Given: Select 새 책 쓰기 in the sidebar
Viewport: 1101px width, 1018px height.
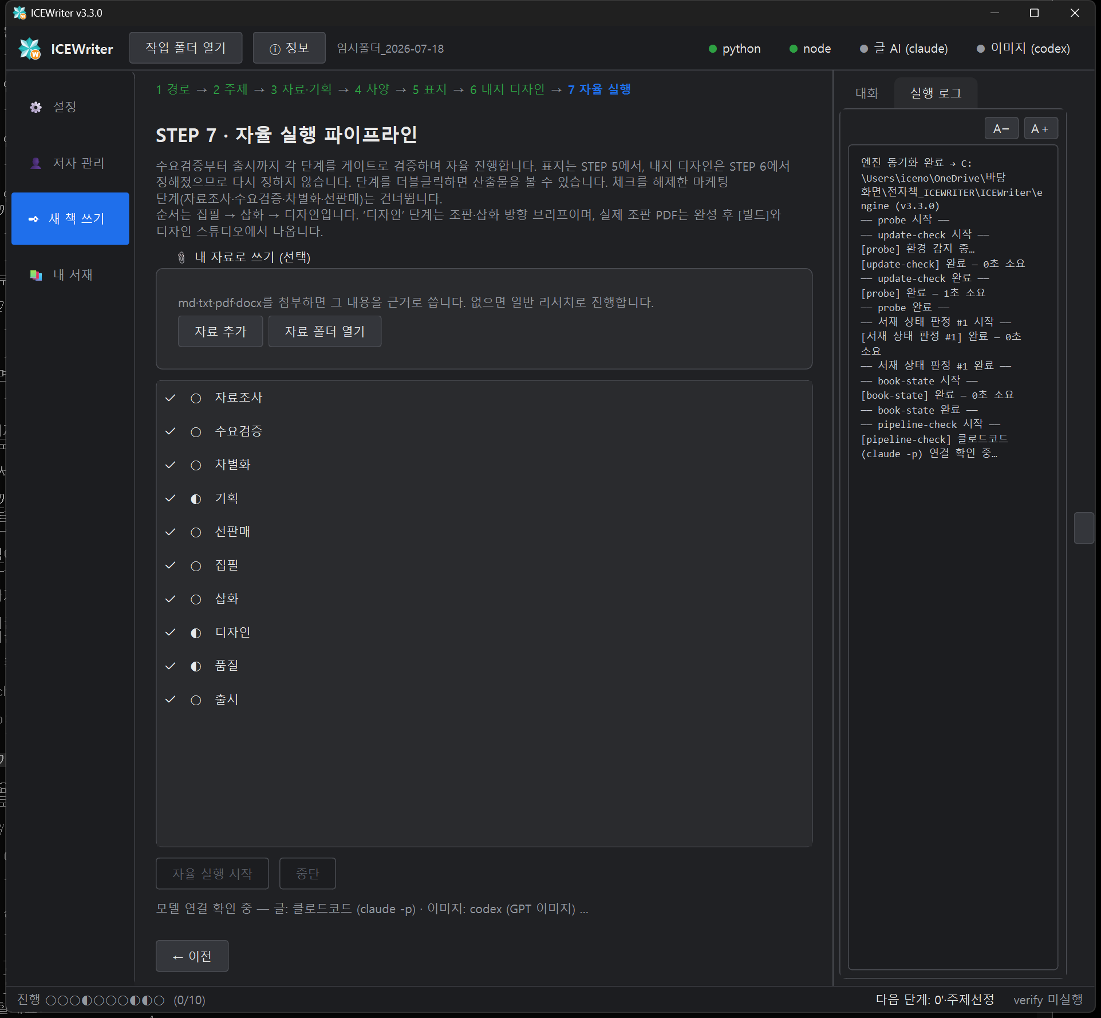Looking at the screenshot, I should coord(70,219).
